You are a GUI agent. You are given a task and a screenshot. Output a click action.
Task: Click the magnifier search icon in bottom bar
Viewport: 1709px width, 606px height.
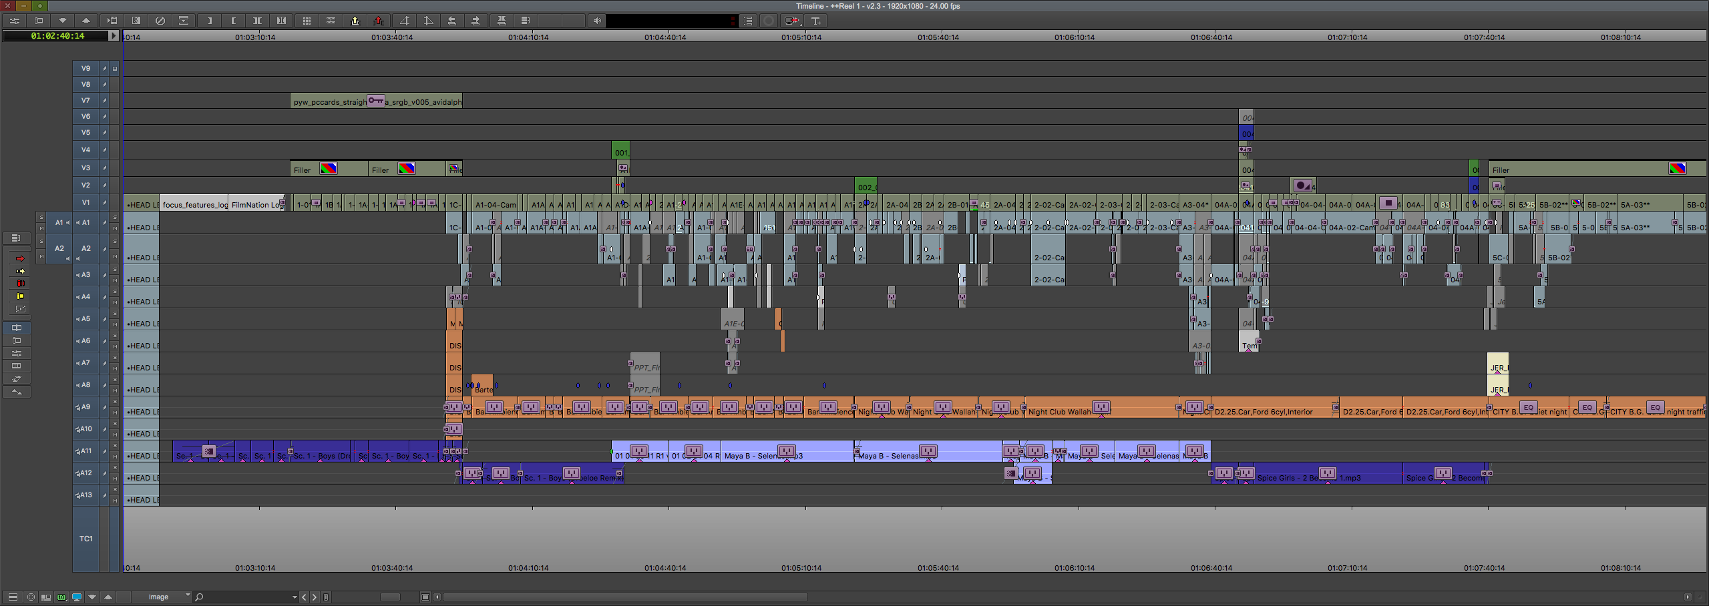(x=199, y=597)
